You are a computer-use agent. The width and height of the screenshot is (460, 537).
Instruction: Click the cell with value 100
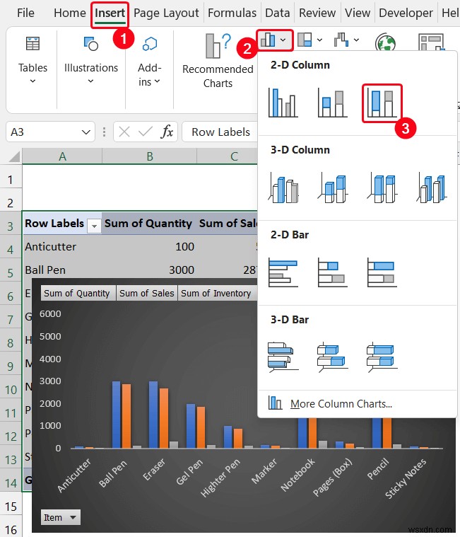point(150,247)
